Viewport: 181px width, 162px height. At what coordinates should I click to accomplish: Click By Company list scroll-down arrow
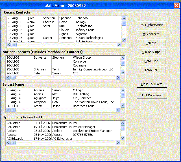[123, 138]
